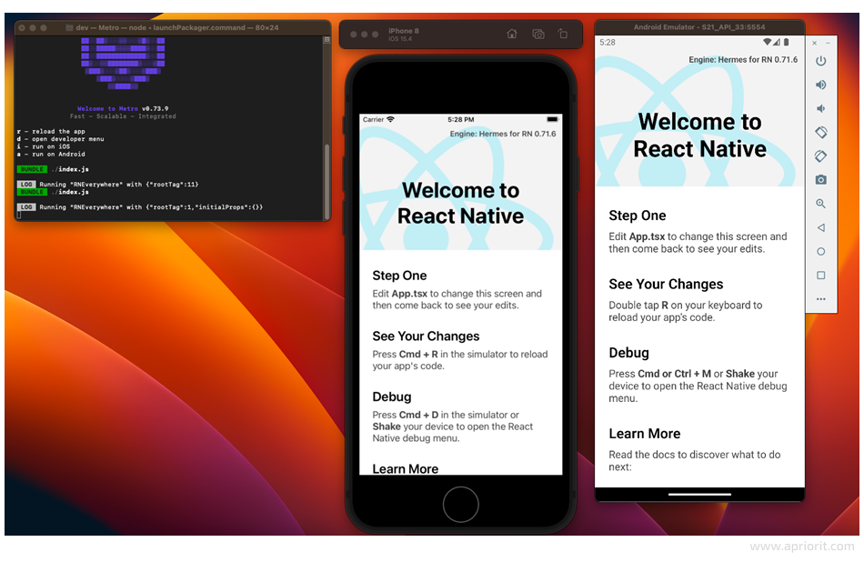864x562 pixels.
Task: Click iPhone status bar battery icon
Action: 552,119
